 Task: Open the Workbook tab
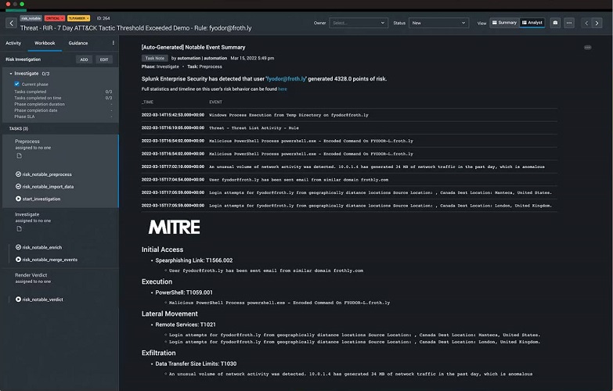(45, 43)
